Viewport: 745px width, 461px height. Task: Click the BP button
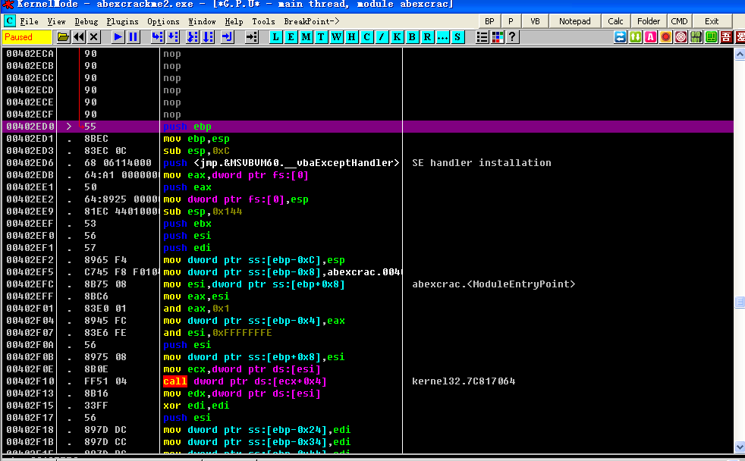(489, 21)
